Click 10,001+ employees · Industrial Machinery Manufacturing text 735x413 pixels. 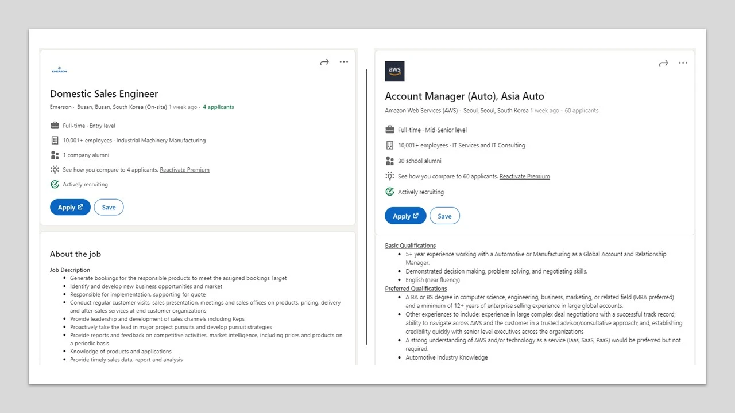tap(134, 141)
